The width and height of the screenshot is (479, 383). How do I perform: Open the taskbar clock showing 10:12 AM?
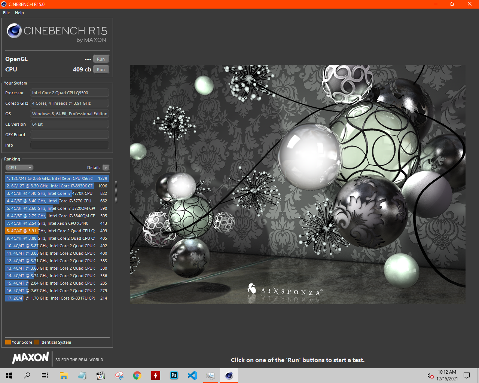(x=447, y=376)
